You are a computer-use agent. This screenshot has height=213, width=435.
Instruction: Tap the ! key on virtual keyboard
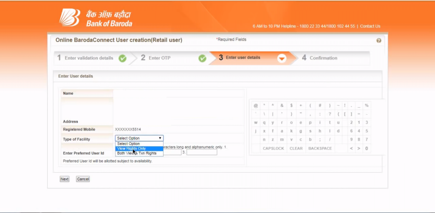(345, 105)
